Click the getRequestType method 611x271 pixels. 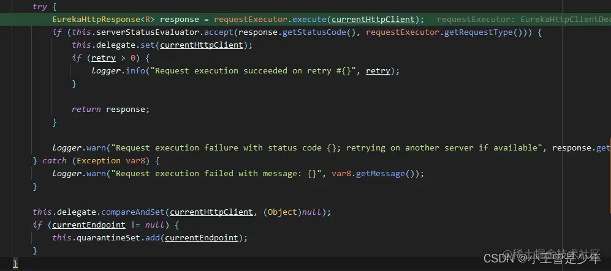[479, 32]
